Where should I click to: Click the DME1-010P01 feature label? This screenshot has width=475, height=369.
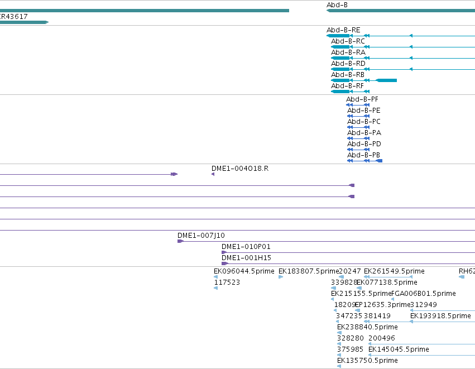246,247
